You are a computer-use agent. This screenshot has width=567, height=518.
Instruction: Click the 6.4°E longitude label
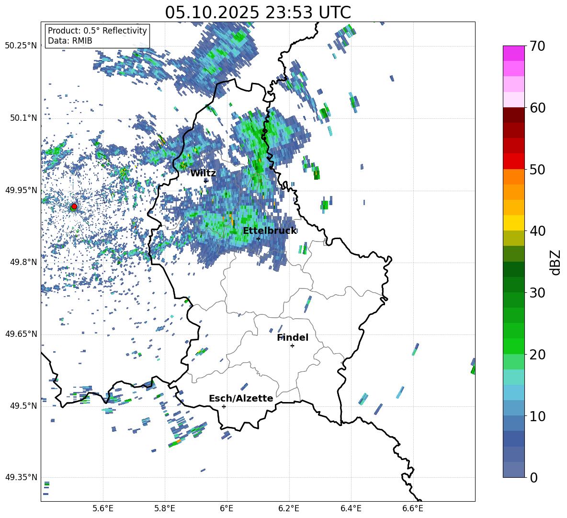[x=351, y=508]
